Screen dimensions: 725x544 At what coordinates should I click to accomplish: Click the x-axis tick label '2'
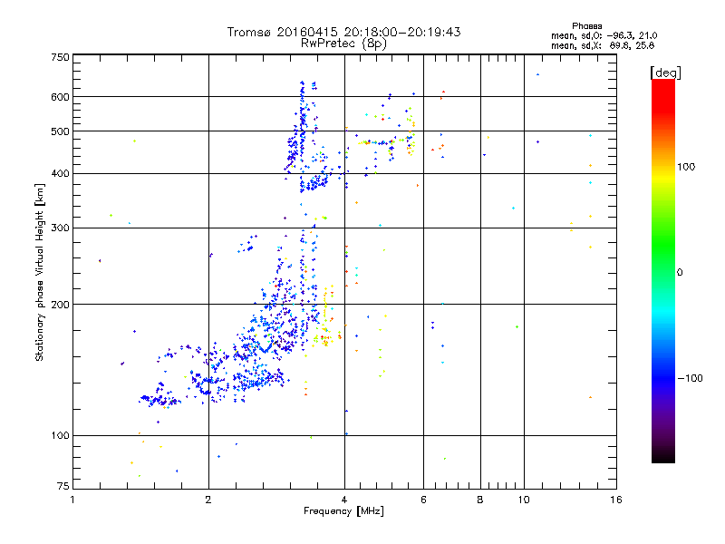[x=208, y=500]
